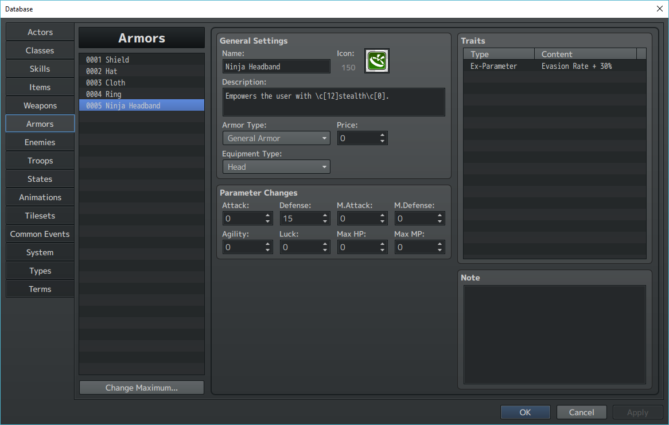Increase the Defense value with up arrow

tap(325, 216)
